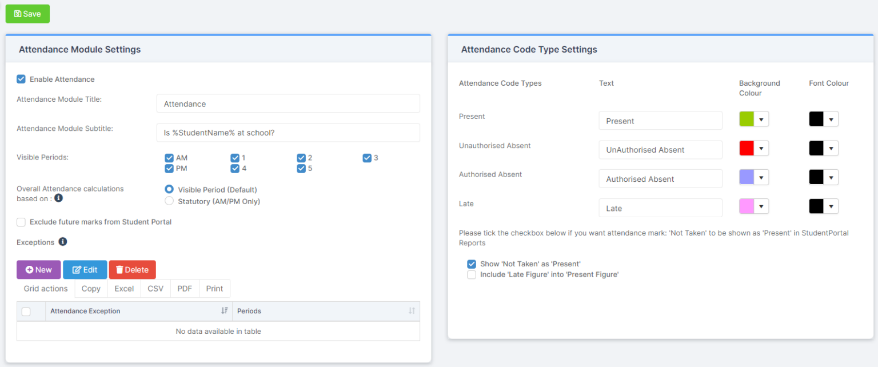Click the New button to add an exception
878x367 pixels.
pyautogui.click(x=38, y=269)
